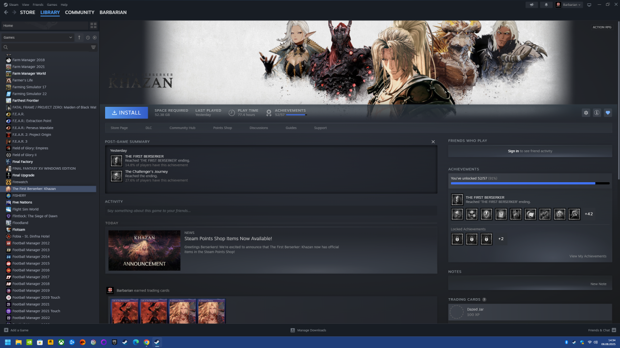Viewport: 620px width, 348px height.
Task: Go to the Points Shop tab
Action: [222, 128]
